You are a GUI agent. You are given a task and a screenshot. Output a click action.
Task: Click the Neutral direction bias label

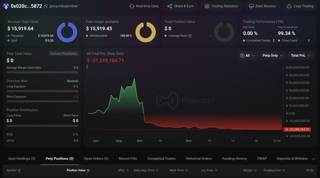(73, 81)
